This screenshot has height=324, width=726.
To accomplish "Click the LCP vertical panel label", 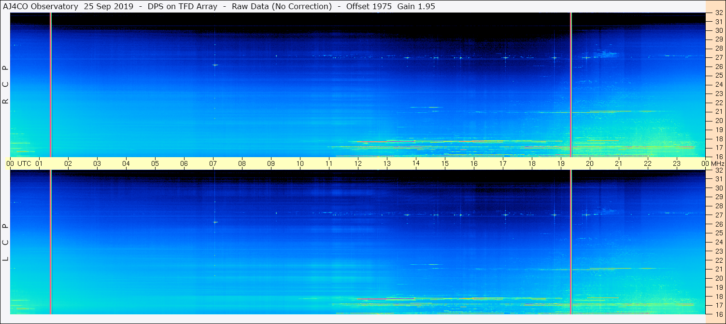I will coord(6,243).
